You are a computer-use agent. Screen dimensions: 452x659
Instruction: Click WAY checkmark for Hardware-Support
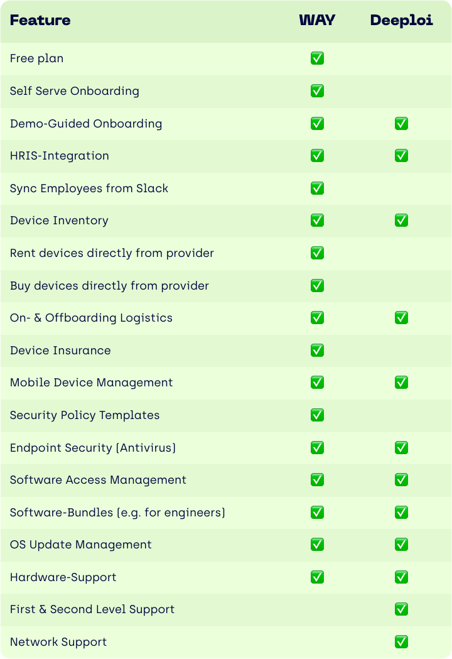317,577
